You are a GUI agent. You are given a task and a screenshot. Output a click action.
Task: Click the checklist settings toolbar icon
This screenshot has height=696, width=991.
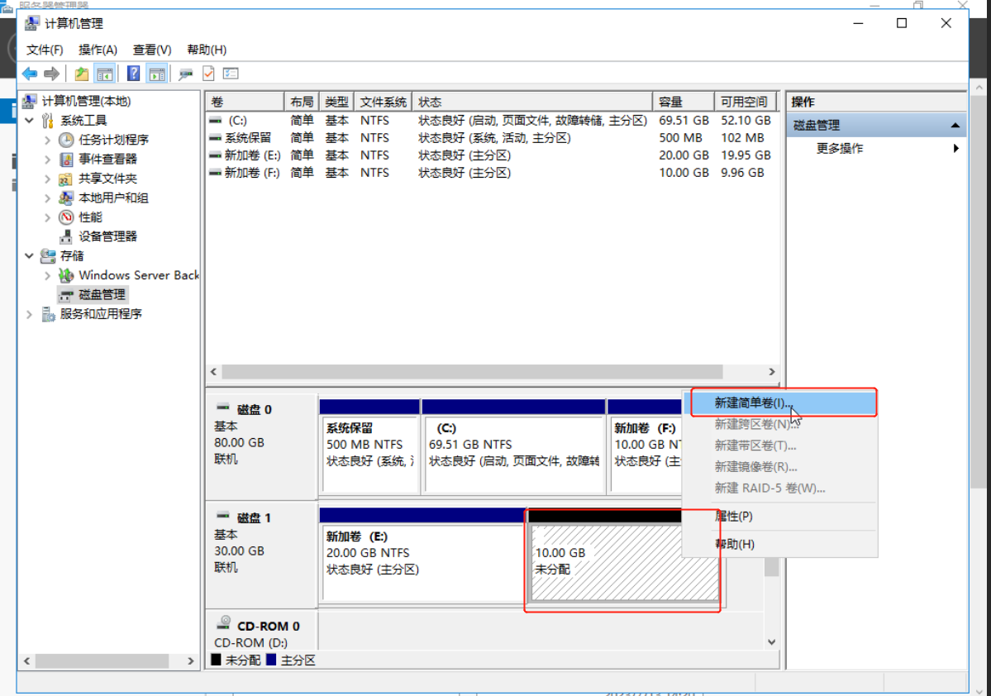point(231,74)
